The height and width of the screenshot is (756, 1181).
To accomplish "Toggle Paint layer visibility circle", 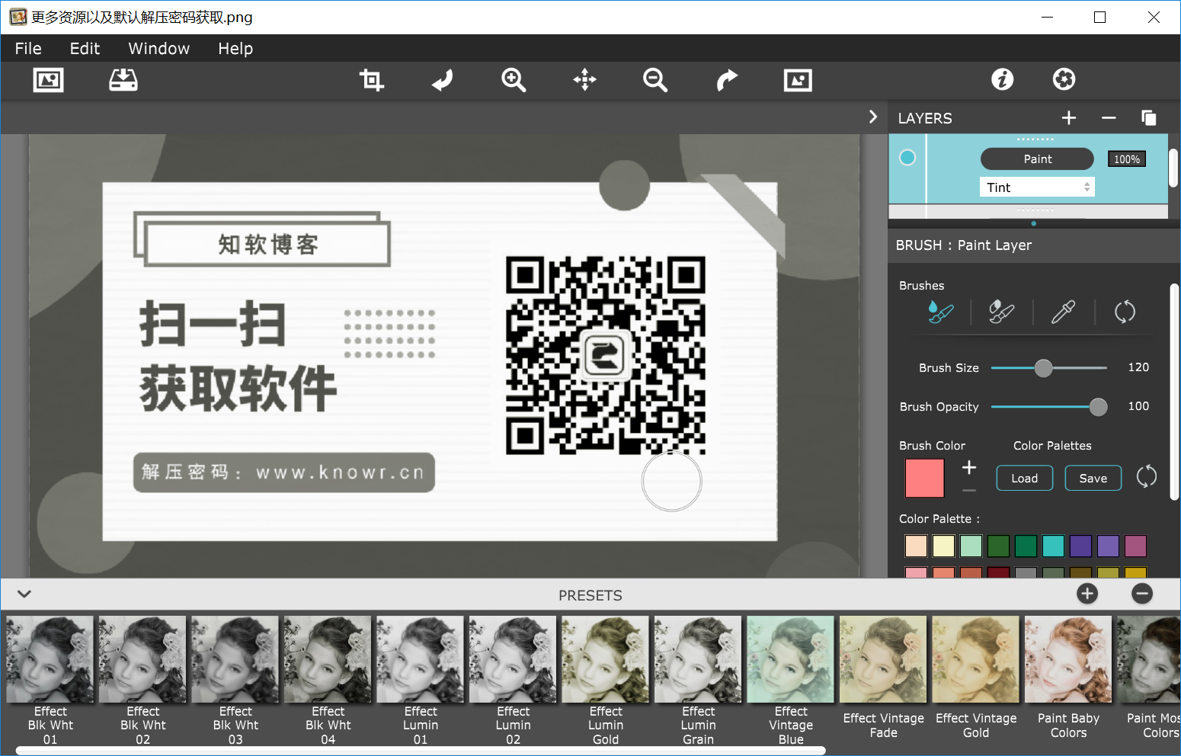I will point(907,157).
